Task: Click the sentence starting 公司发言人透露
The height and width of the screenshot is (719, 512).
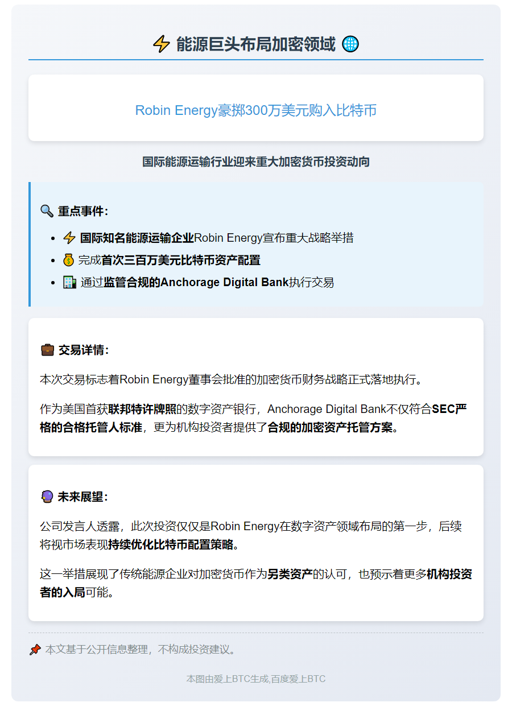Action: (251, 535)
